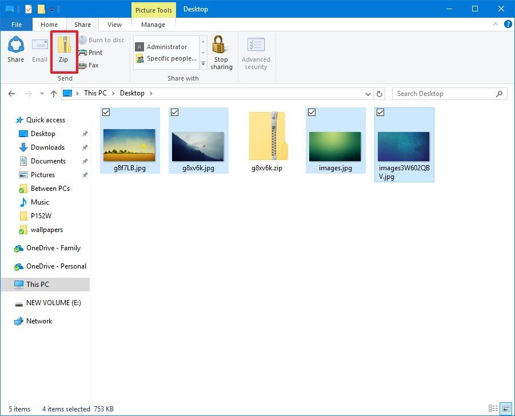Expand the Quick Access Toolbar dropdown arrow
515x416 pixels.
coord(52,9)
